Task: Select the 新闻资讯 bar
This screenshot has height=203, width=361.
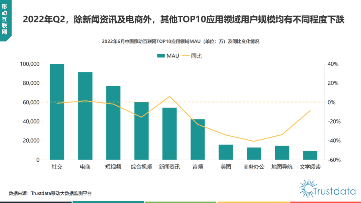Action: (169, 134)
